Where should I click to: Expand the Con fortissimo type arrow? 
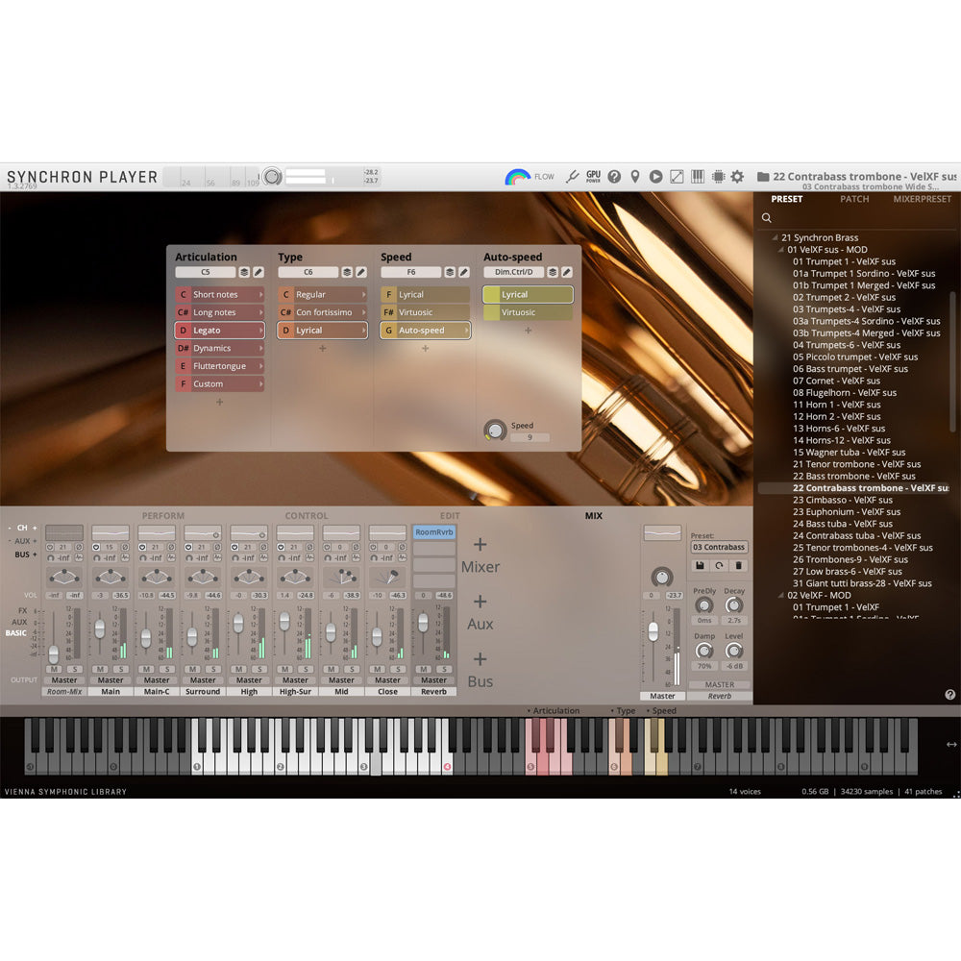point(363,312)
